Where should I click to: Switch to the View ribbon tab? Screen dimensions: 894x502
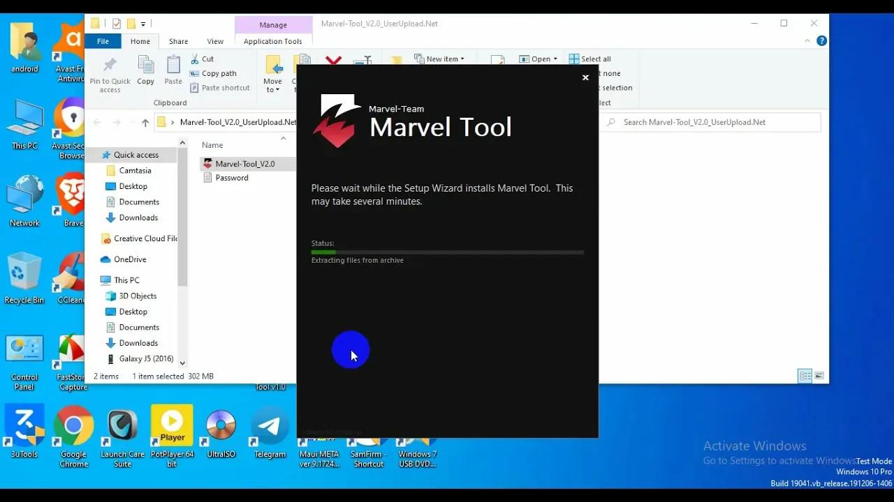(x=215, y=42)
